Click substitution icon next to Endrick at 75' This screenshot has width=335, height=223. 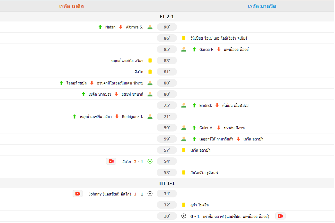[x=184, y=105]
